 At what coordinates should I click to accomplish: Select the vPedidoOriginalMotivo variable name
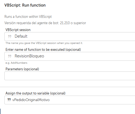tap(31, 100)
